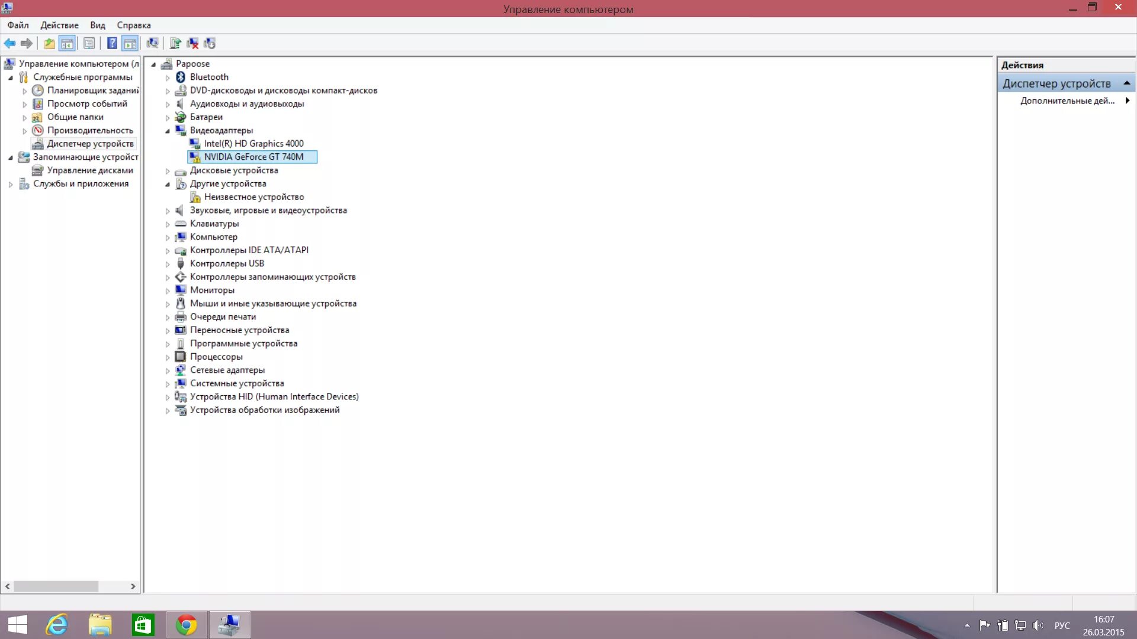Open the Действие menu

[x=59, y=25]
